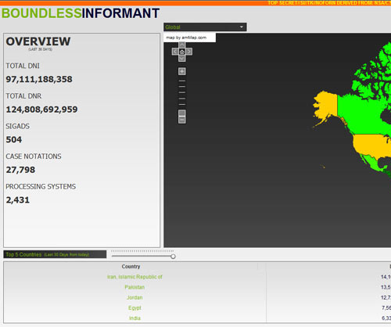Select Pakistan in the country list
Screen dimensions: 391x327
click(135, 287)
